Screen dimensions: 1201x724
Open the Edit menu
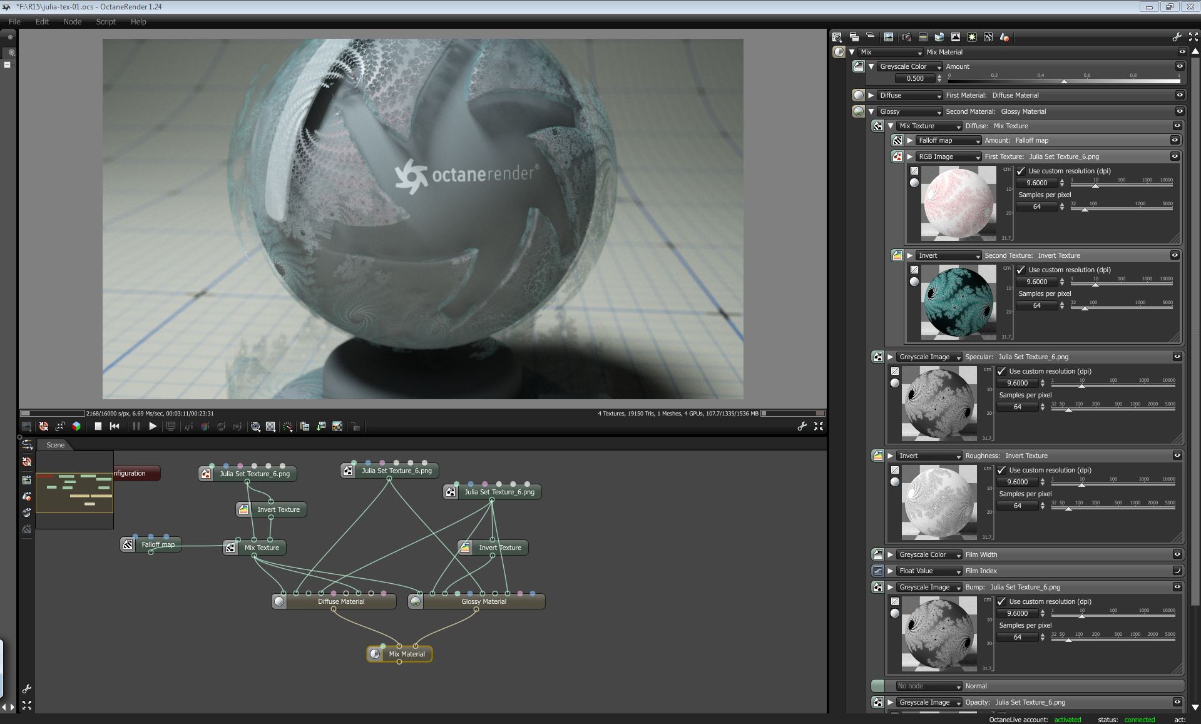point(42,21)
